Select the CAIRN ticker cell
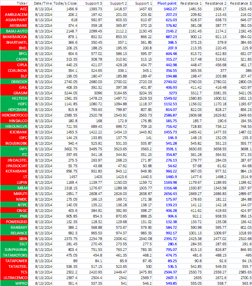Screen dimensions: 252x286 14,59
